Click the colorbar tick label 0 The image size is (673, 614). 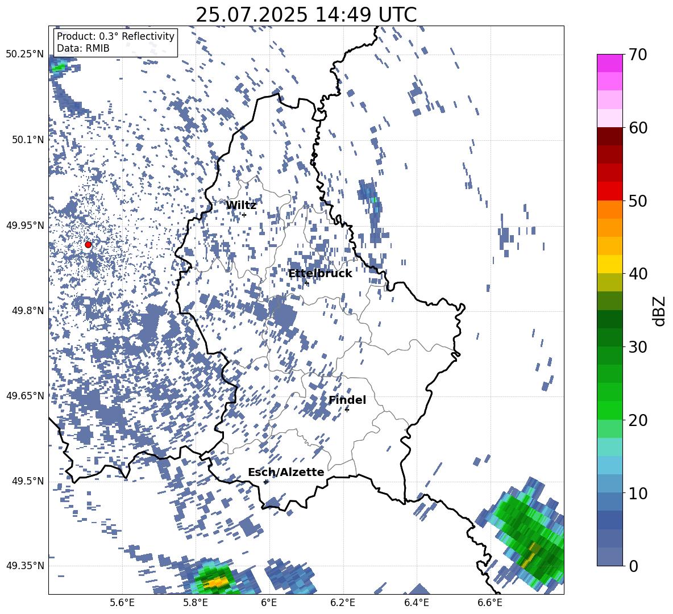633,566
